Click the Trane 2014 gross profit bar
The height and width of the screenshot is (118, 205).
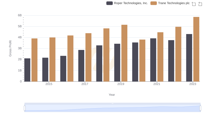pyautogui.click(x=34, y=60)
